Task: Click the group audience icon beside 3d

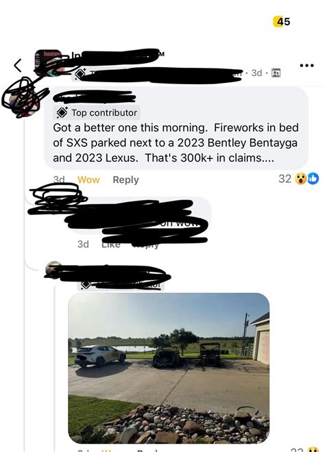Action: coord(276,73)
